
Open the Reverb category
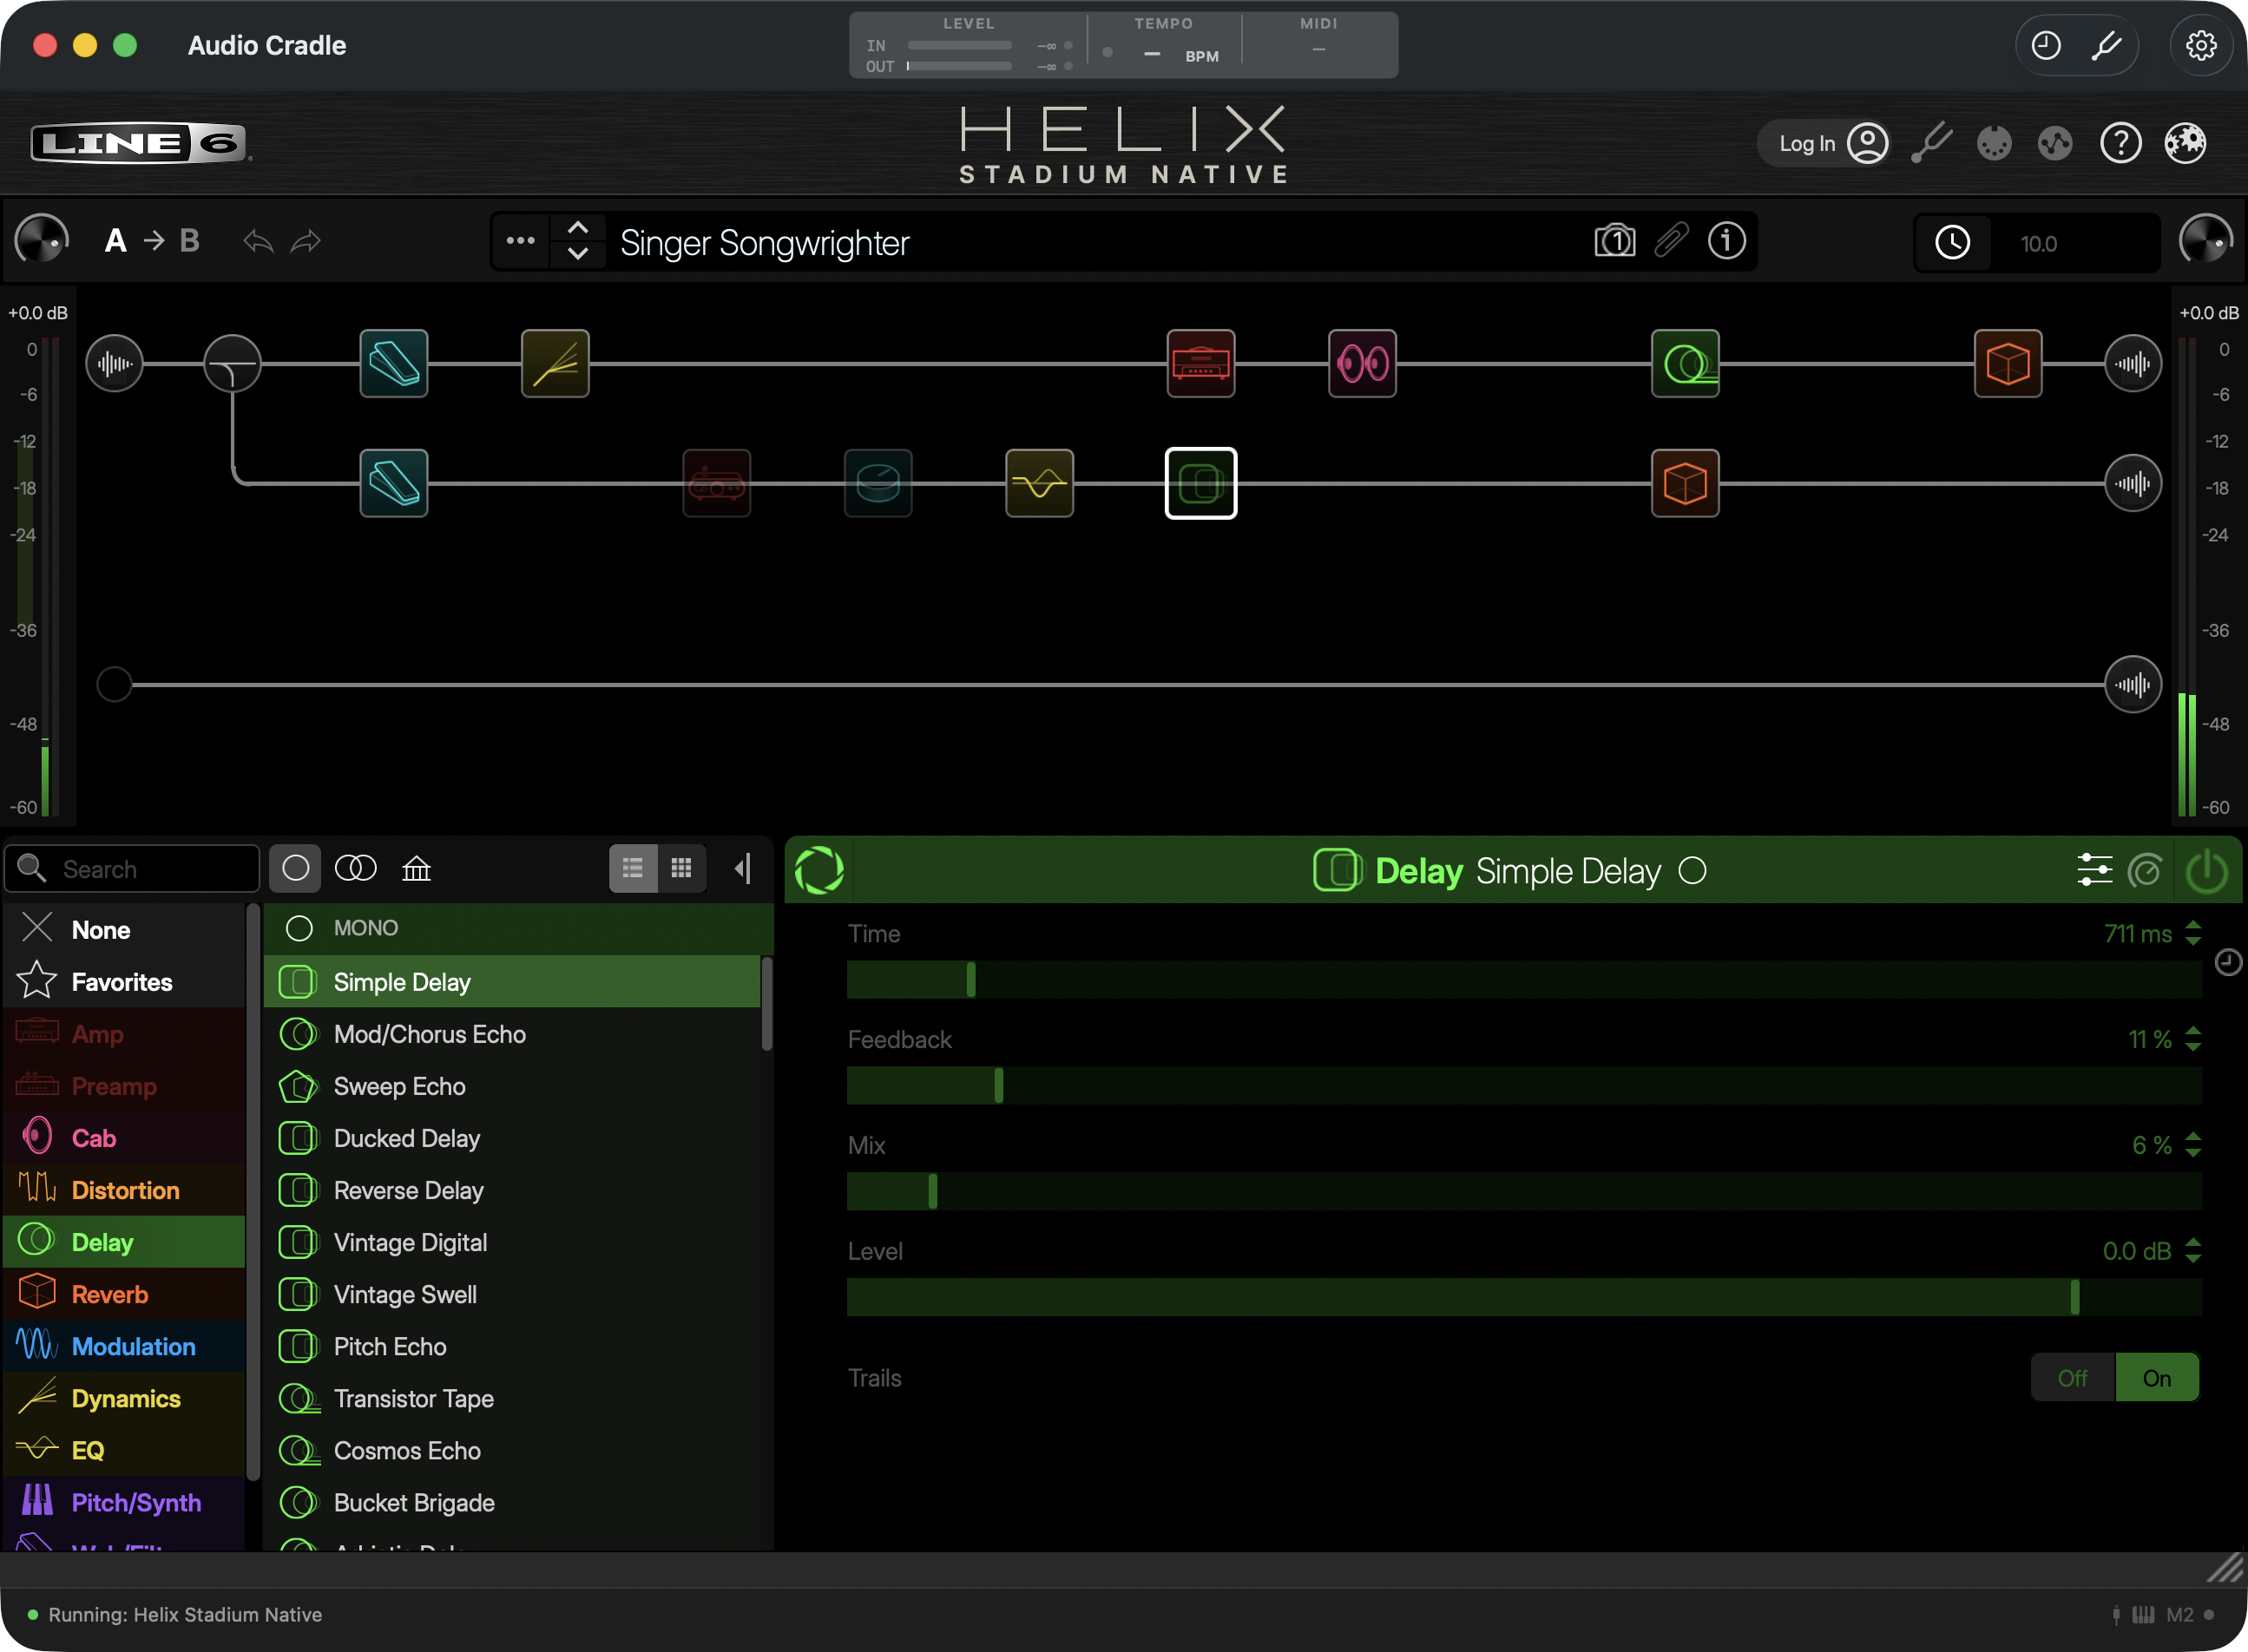click(x=124, y=1294)
